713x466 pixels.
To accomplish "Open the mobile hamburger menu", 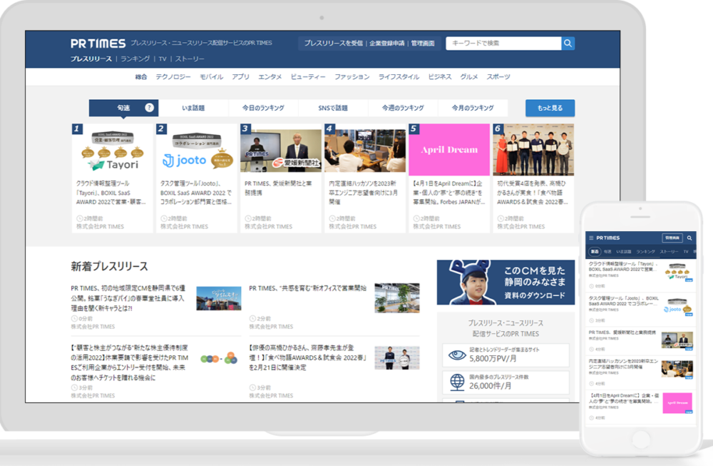I will pyautogui.click(x=591, y=238).
